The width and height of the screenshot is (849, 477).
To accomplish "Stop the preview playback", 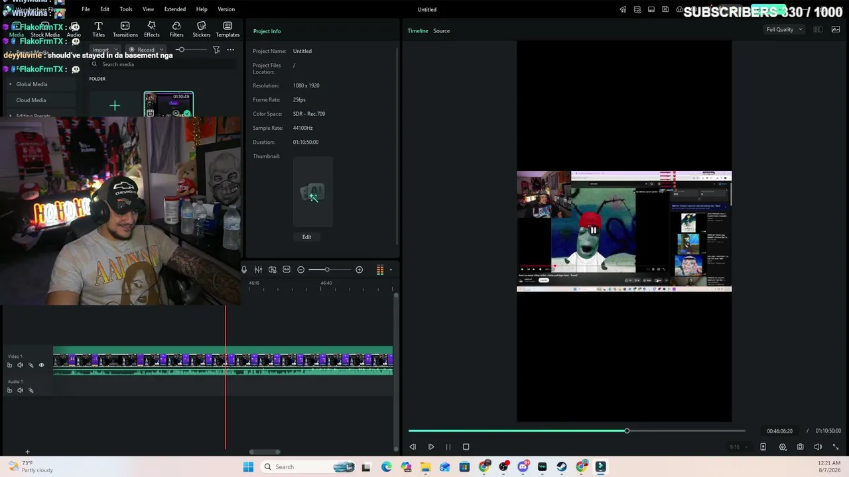I will pyautogui.click(x=466, y=447).
